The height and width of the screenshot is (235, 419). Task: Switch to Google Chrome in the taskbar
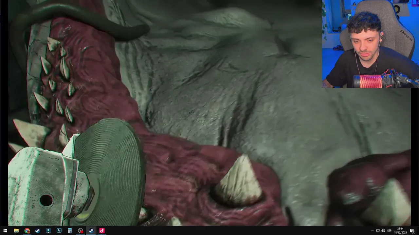pos(27,231)
